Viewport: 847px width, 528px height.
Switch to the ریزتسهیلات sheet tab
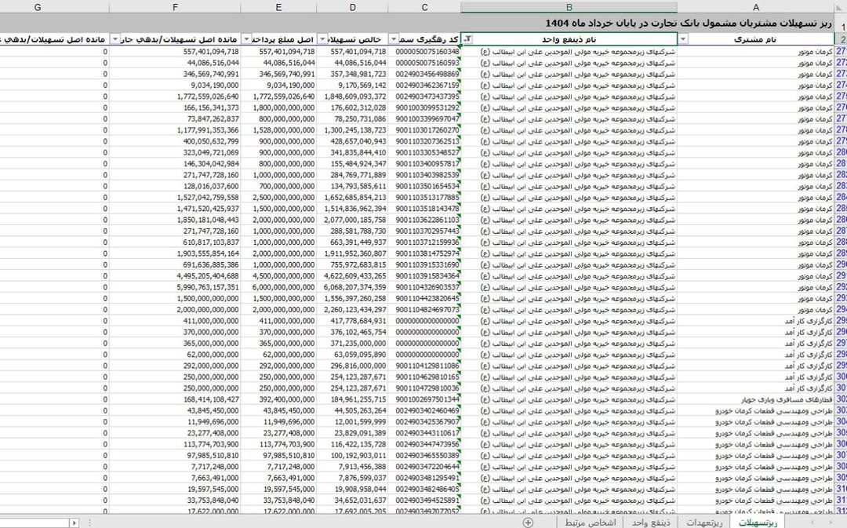pos(758,522)
